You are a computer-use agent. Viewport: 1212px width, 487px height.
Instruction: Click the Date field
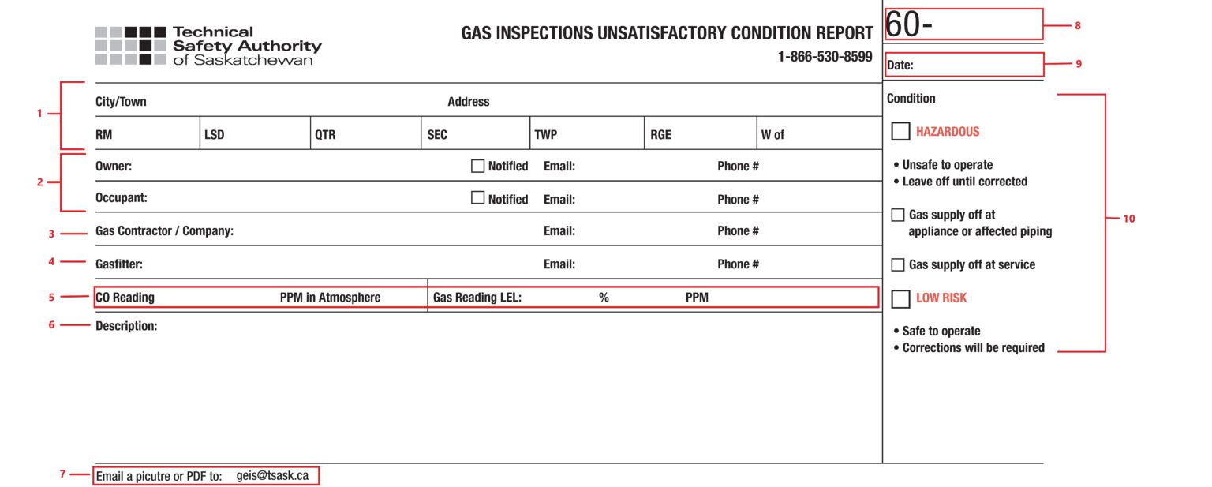[x=977, y=66]
